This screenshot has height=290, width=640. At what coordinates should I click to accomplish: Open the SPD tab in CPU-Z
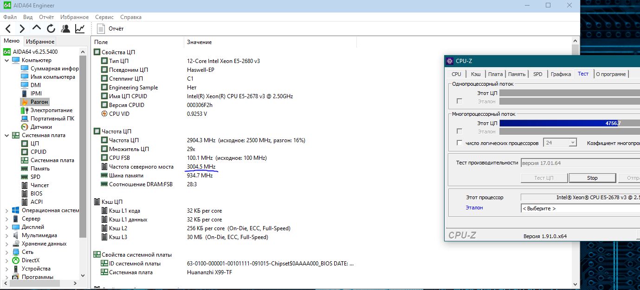pos(537,74)
